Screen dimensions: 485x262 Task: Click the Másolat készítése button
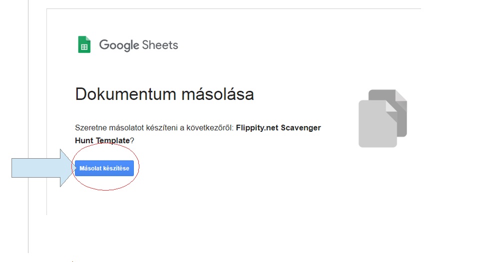[104, 168]
